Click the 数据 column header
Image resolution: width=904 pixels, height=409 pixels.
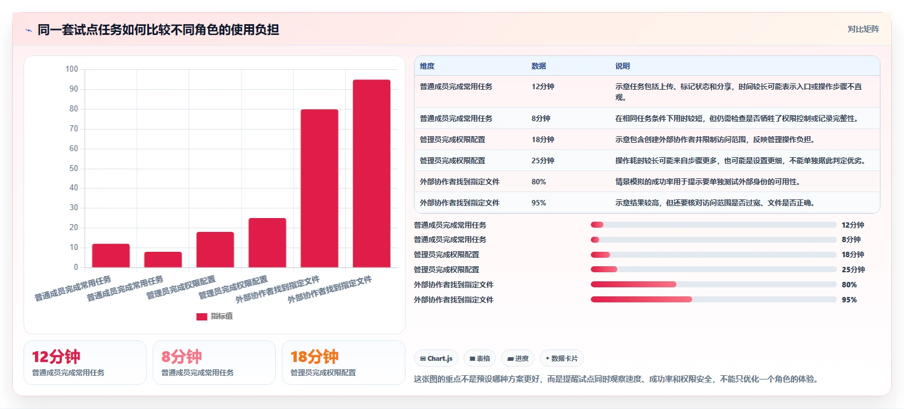[539, 66]
